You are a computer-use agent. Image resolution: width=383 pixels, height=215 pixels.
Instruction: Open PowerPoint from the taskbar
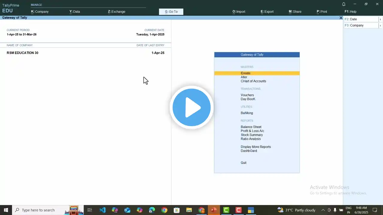click(x=214, y=210)
